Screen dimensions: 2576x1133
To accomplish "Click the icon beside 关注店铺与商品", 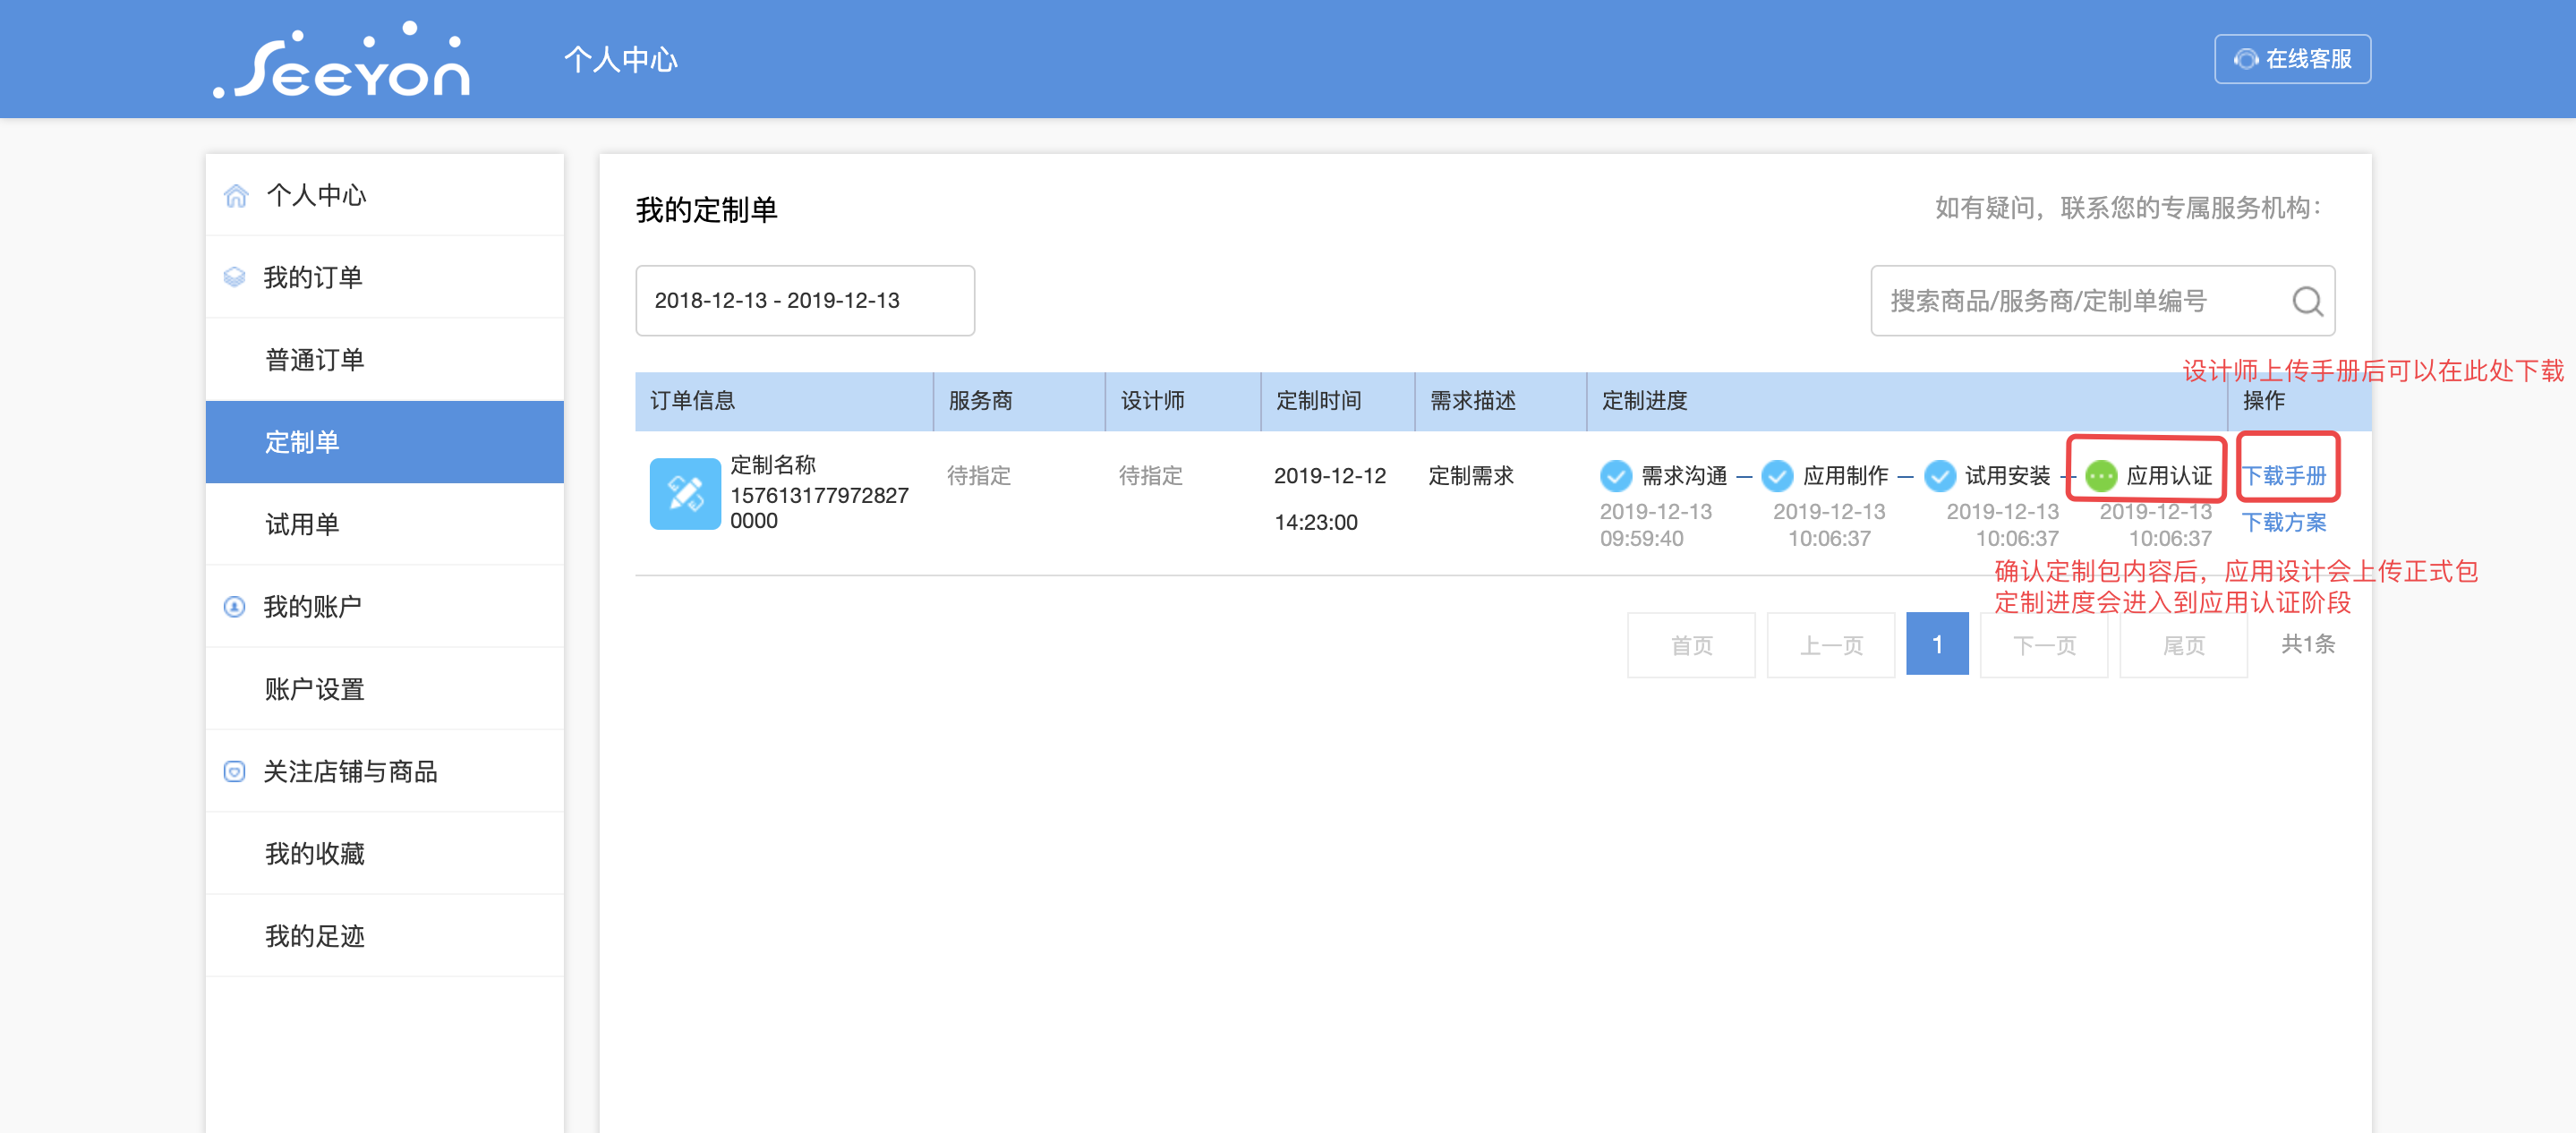I will [x=235, y=771].
